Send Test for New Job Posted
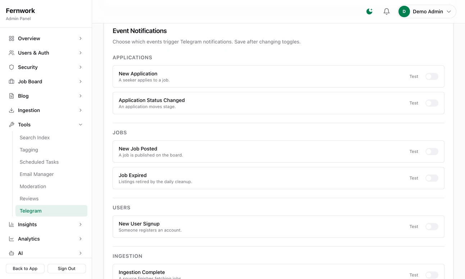 pos(414,152)
